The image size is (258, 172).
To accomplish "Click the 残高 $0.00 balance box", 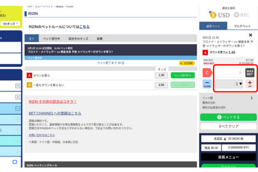I will coord(211,148).
